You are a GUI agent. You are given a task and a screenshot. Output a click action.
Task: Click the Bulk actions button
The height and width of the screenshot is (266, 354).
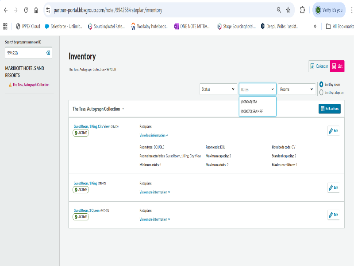tap(329, 109)
